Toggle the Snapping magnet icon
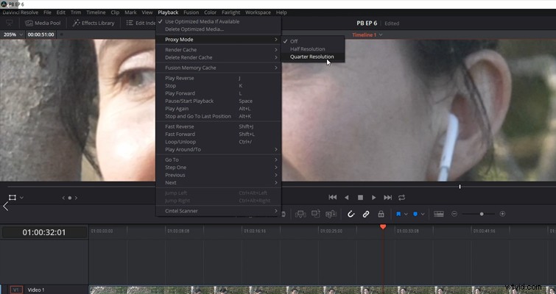Image resolution: width=556 pixels, height=294 pixels. 351,214
